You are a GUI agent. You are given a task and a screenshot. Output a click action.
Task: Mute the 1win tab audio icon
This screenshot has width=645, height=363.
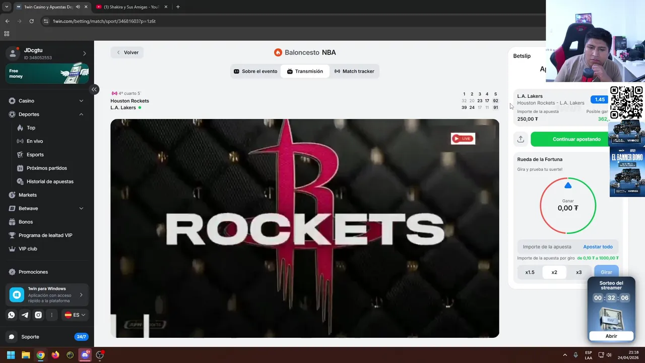point(77,7)
